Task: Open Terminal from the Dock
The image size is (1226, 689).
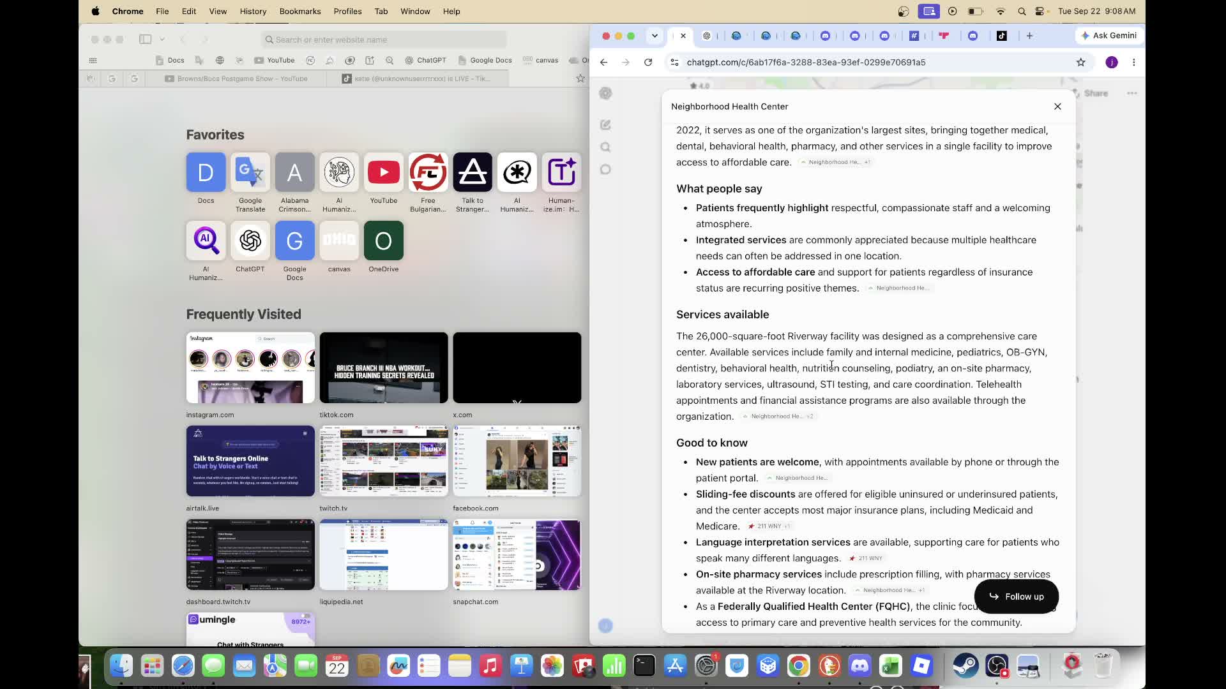Action: [644, 666]
